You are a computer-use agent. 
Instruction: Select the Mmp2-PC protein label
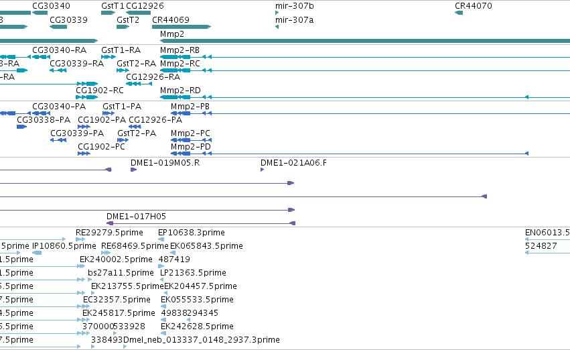[x=190, y=133]
